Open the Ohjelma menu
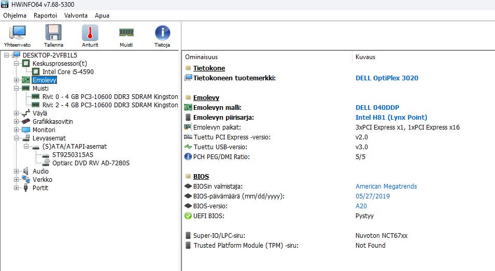Viewport: 495px width, 271px height. pos(15,16)
